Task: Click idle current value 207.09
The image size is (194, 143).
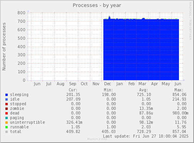Action: (x=73, y=99)
